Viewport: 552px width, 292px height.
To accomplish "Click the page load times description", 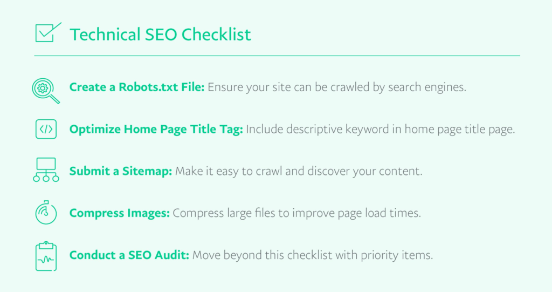I will 296,213.
